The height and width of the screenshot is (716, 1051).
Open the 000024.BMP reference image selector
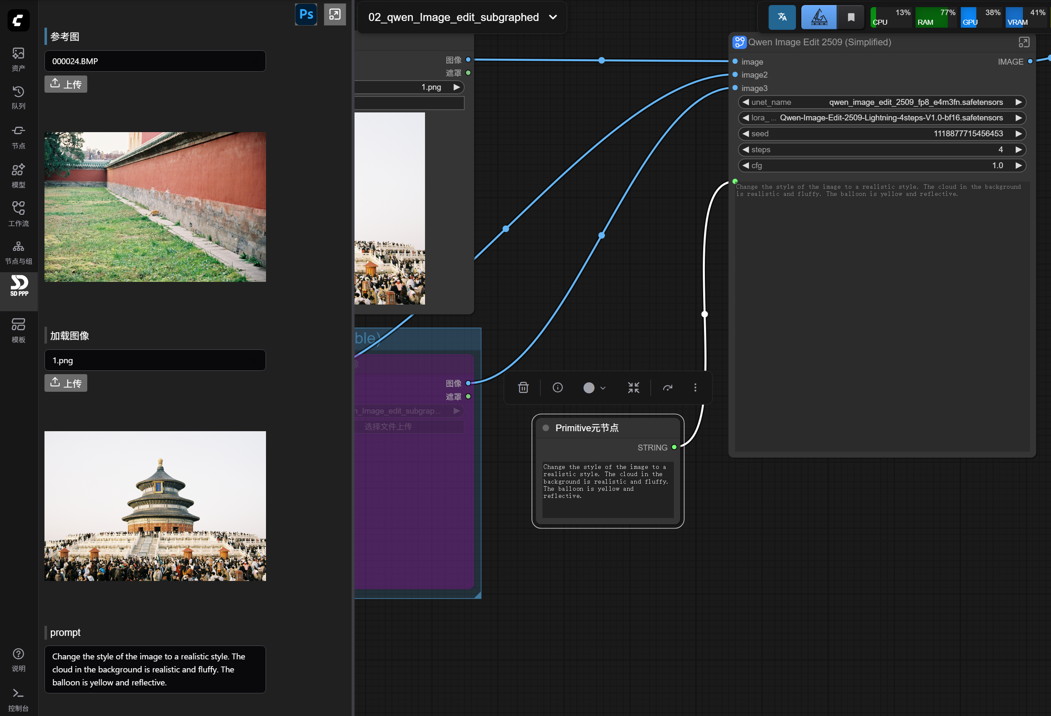[155, 61]
